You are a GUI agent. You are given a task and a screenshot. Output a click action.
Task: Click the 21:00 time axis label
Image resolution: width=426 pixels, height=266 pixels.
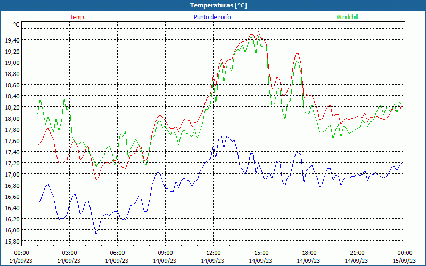[357, 253]
